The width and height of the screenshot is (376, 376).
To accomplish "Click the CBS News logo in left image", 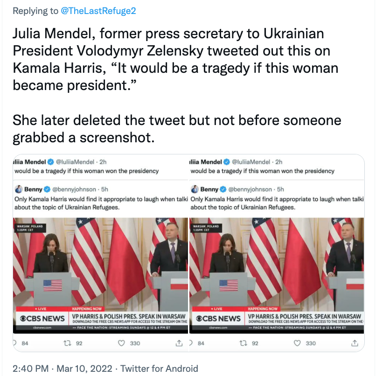I will pyautogui.click(x=42, y=319).
